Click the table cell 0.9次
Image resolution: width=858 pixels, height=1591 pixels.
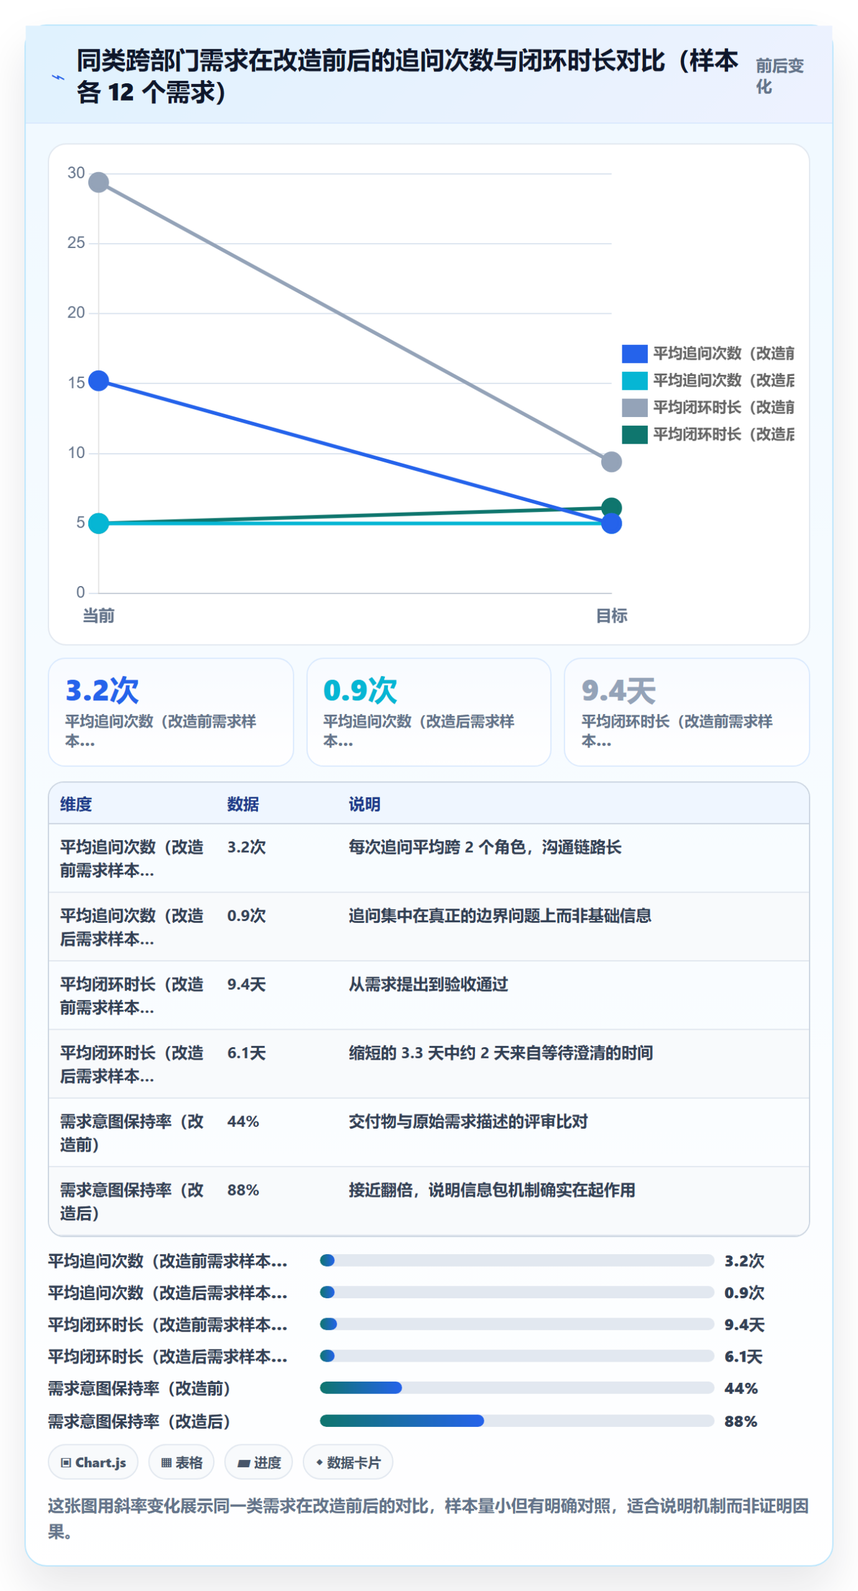point(246,915)
